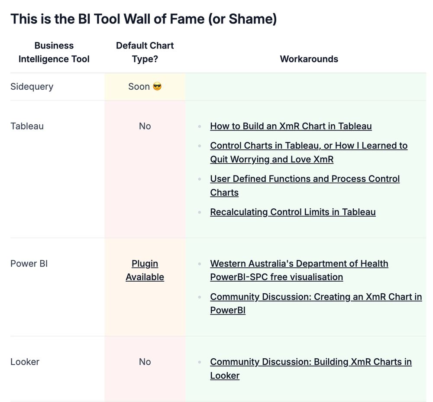The height and width of the screenshot is (402, 433).
Task: Select the 'Looker' row label
Action: (x=25, y=362)
